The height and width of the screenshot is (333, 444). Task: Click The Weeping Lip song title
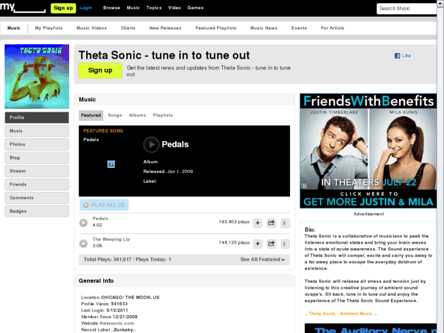pos(111,239)
